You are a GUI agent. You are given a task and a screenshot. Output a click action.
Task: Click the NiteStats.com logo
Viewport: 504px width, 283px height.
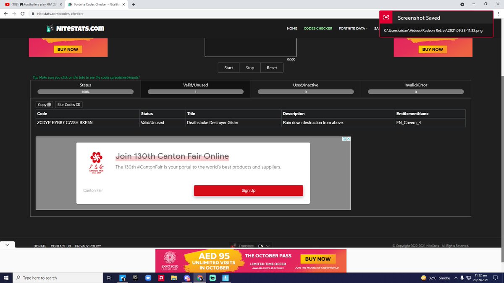click(75, 29)
